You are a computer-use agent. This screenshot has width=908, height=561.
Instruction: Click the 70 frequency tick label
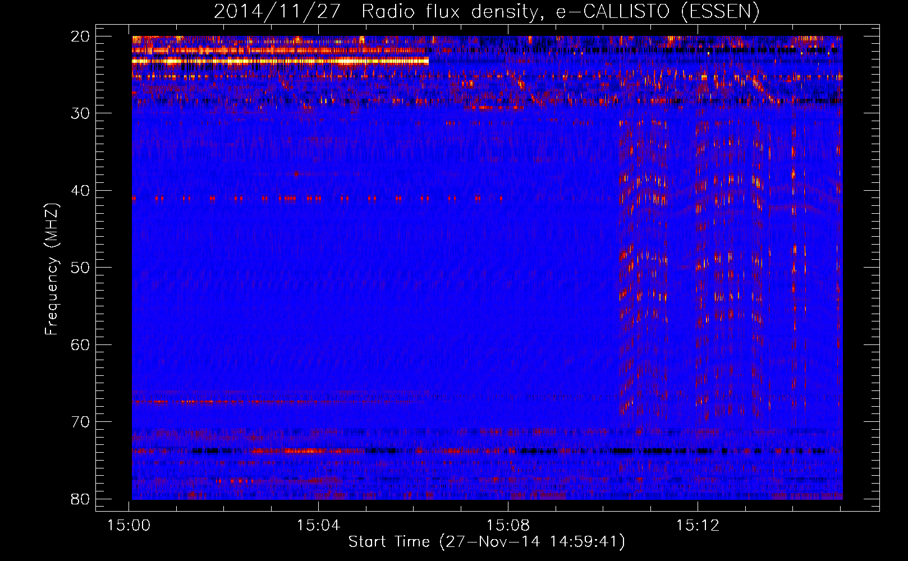[x=81, y=422]
